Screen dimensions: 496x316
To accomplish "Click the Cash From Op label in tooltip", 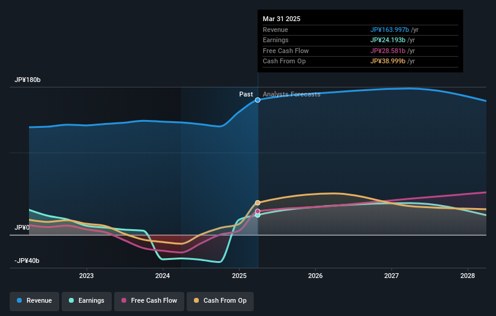I will pyautogui.click(x=285, y=62).
